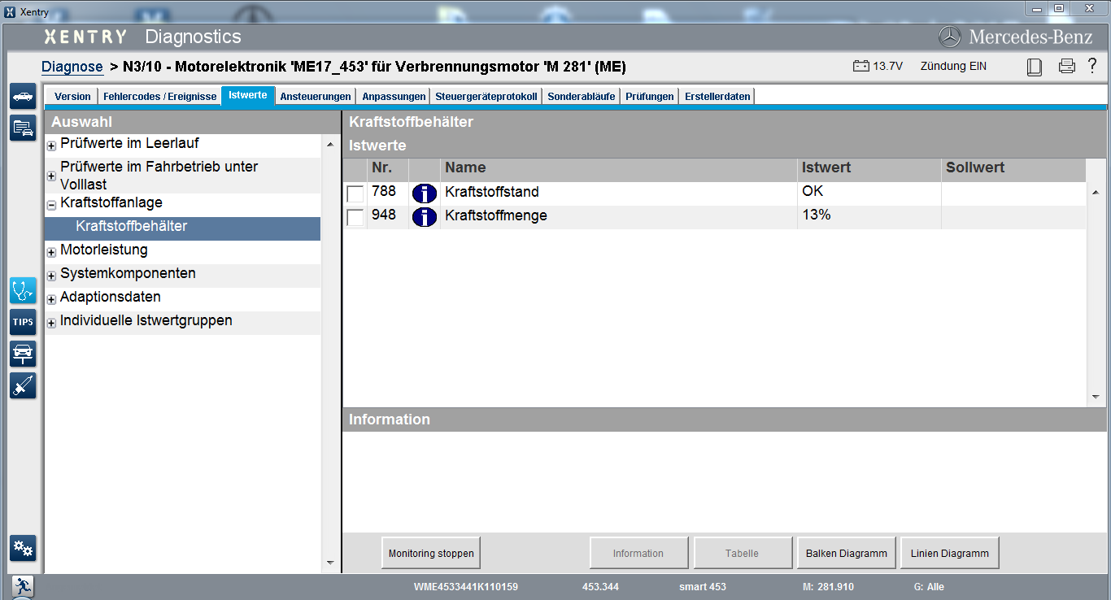The height and width of the screenshot is (600, 1111).
Task: Open the settings gears icon
Action: point(23,549)
